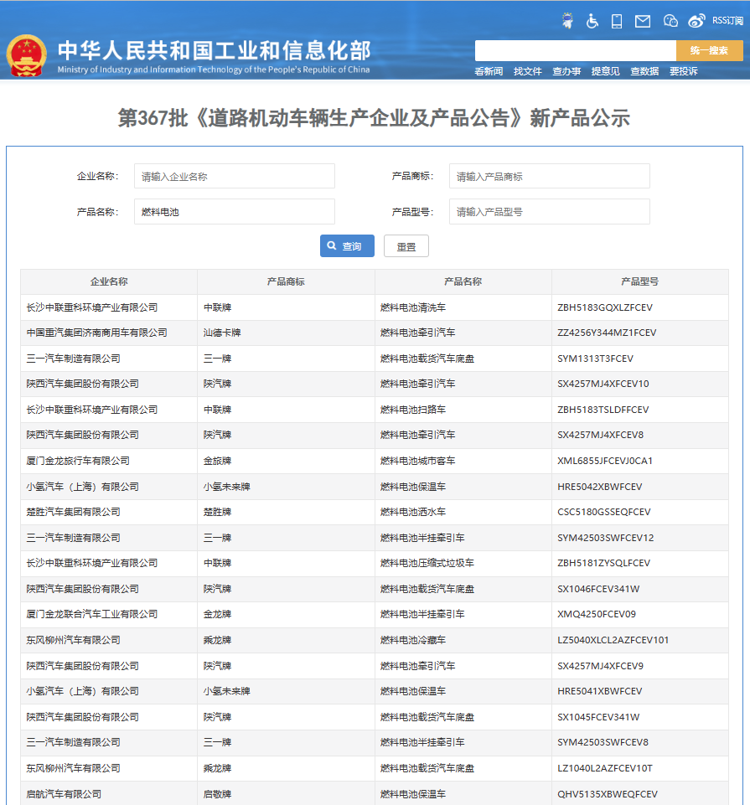Select the 查办事 menu item

click(566, 71)
